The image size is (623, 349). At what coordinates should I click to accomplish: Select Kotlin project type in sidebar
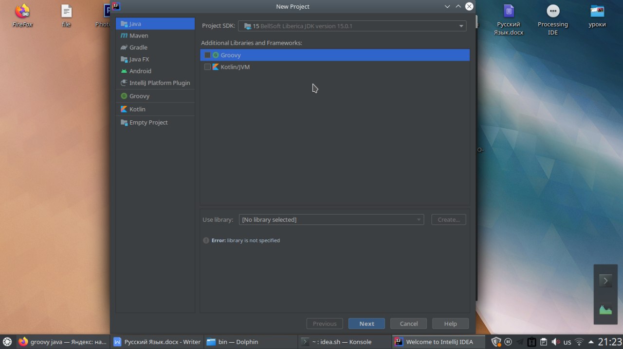point(155,109)
